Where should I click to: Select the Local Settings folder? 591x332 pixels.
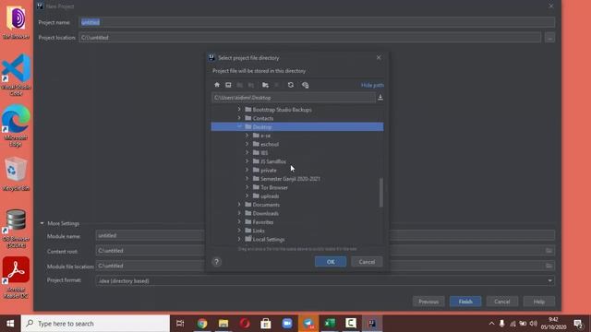[x=269, y=240]
